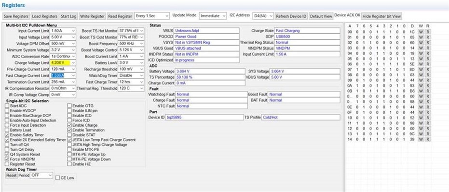This screenshot has width=449, height=192.
Task: Click the ICD Optimized In progress field
Action: (206, 60)
